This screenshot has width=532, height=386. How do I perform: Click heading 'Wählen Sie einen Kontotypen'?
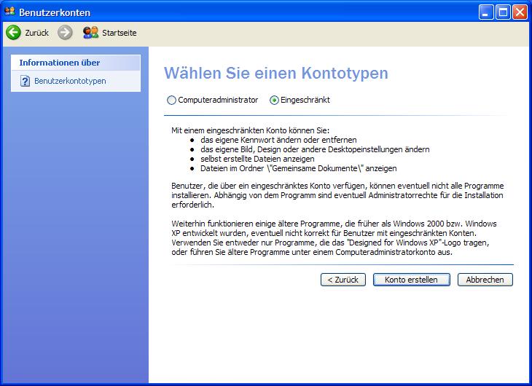tap(276, 73)
